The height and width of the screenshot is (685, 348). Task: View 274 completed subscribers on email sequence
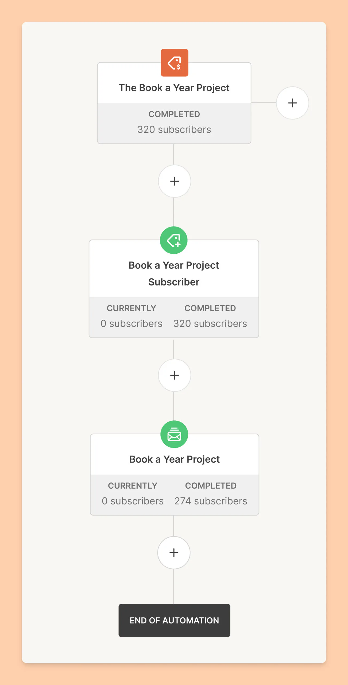(x=211, y=501)
